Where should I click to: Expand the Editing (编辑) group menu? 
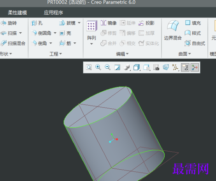(122, 54)
